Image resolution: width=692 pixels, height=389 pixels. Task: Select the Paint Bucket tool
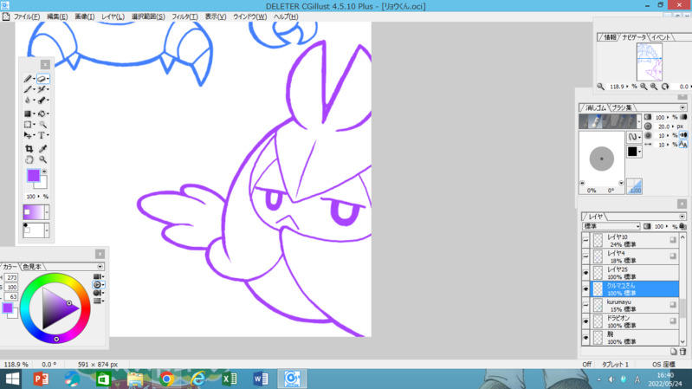pos(42,113)
